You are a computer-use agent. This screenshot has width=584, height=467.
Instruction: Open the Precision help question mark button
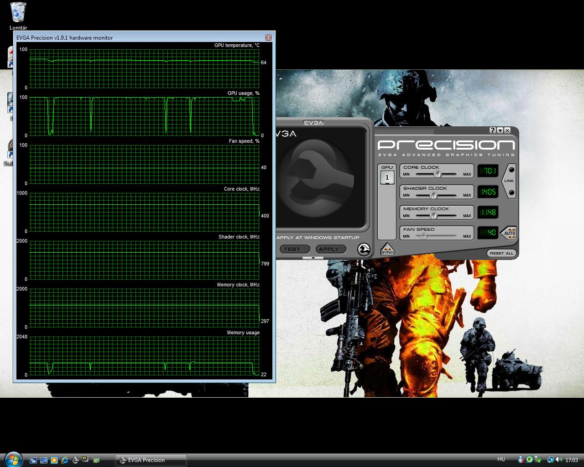[493, 130]
